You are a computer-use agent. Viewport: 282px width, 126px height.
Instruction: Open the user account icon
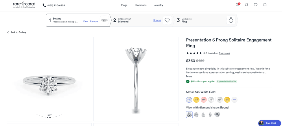(x=247, y=5)
